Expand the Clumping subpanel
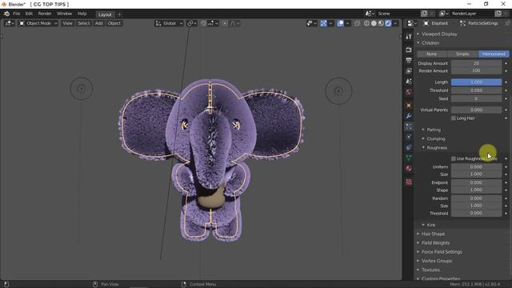The image size is (512, 288). (x=436, y=138)
